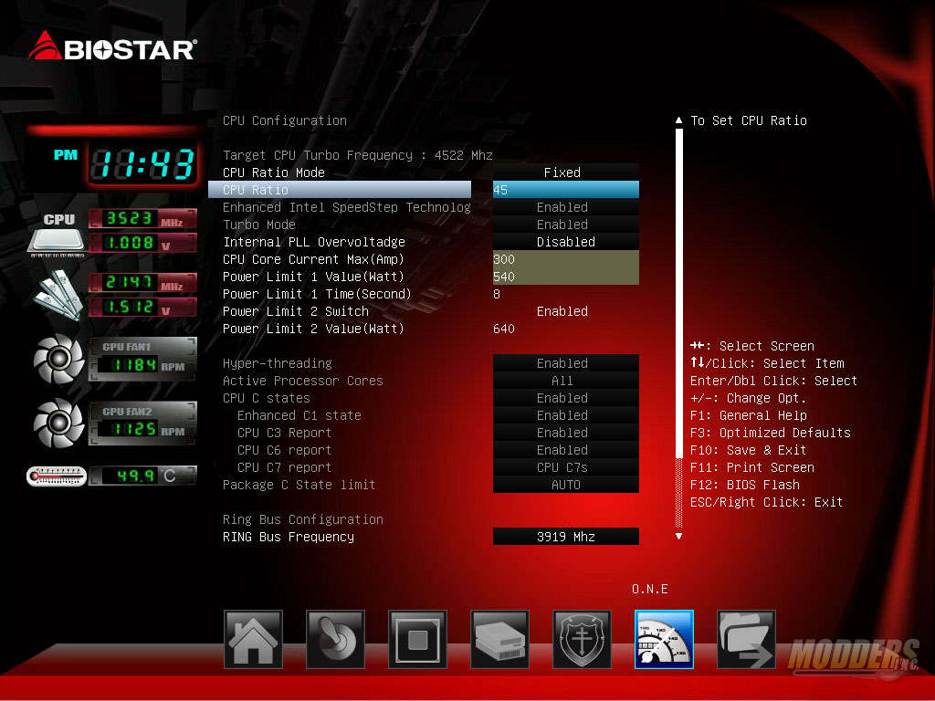Select the O.N.E speedometer gauge icon
935x701 pixels.
point(665,640)
